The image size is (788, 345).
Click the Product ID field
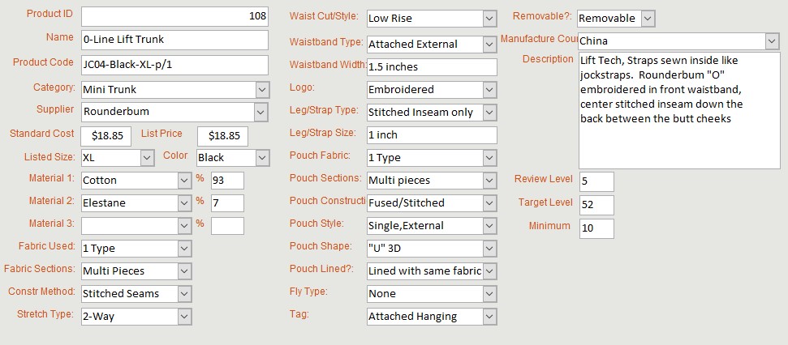174,16
